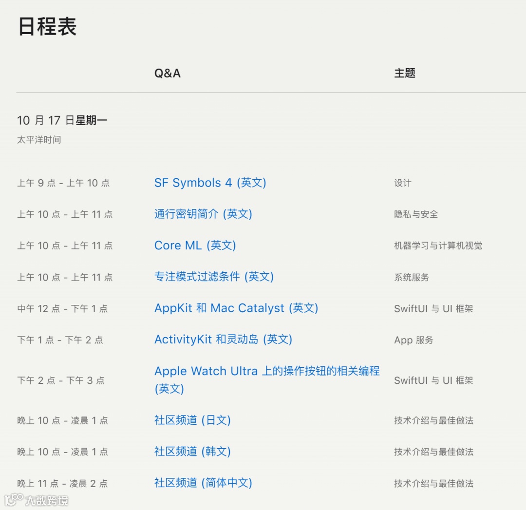This screenshot has height=510, width=526.
Task: Click 技术介绍与最佳做法 in the 日文 row
Action: click(434, 420)
